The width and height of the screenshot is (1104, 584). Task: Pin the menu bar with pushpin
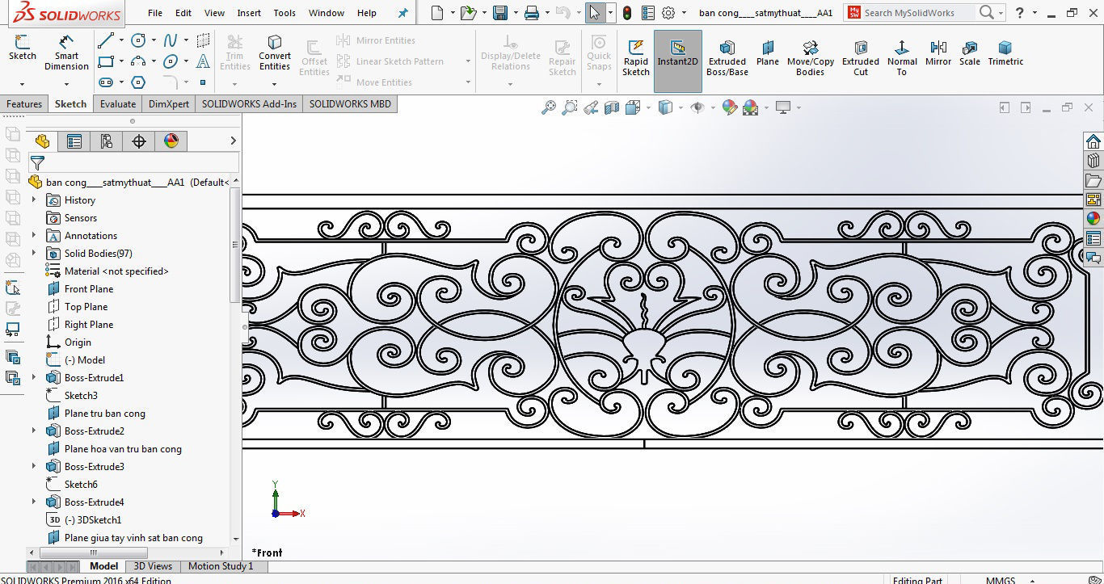(x=403, y=13)
